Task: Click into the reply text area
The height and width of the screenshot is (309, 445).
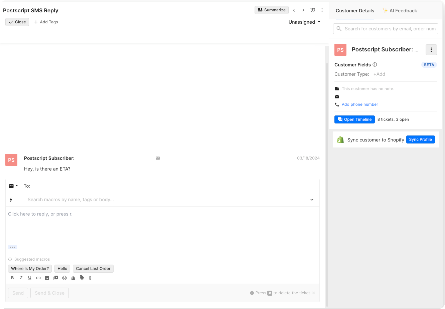Action: click(x=162, y=225)
